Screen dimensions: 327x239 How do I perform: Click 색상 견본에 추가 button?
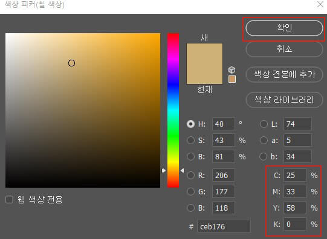tap(284, 74)
